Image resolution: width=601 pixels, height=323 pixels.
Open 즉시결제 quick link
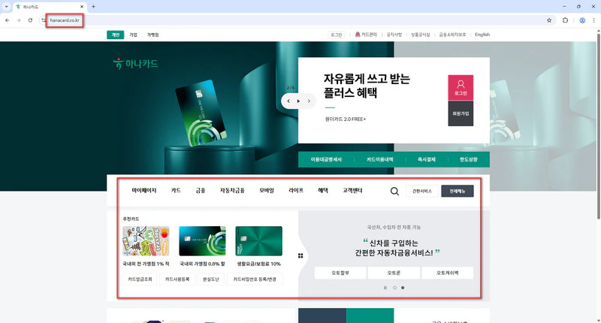pos(427,159)
